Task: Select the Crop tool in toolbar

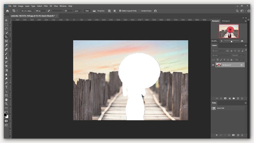Action: pyautogui.click(x=6, y=37)
